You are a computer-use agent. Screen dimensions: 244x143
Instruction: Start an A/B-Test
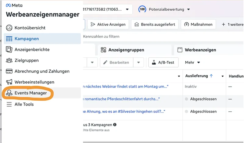[163, 63]
